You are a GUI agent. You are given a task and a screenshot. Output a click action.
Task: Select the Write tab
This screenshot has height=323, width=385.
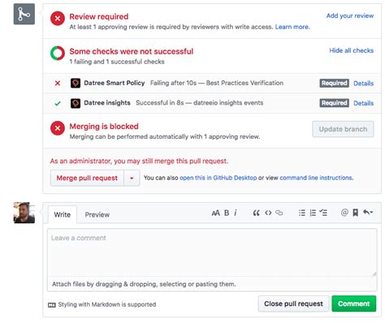coord(63,215)
